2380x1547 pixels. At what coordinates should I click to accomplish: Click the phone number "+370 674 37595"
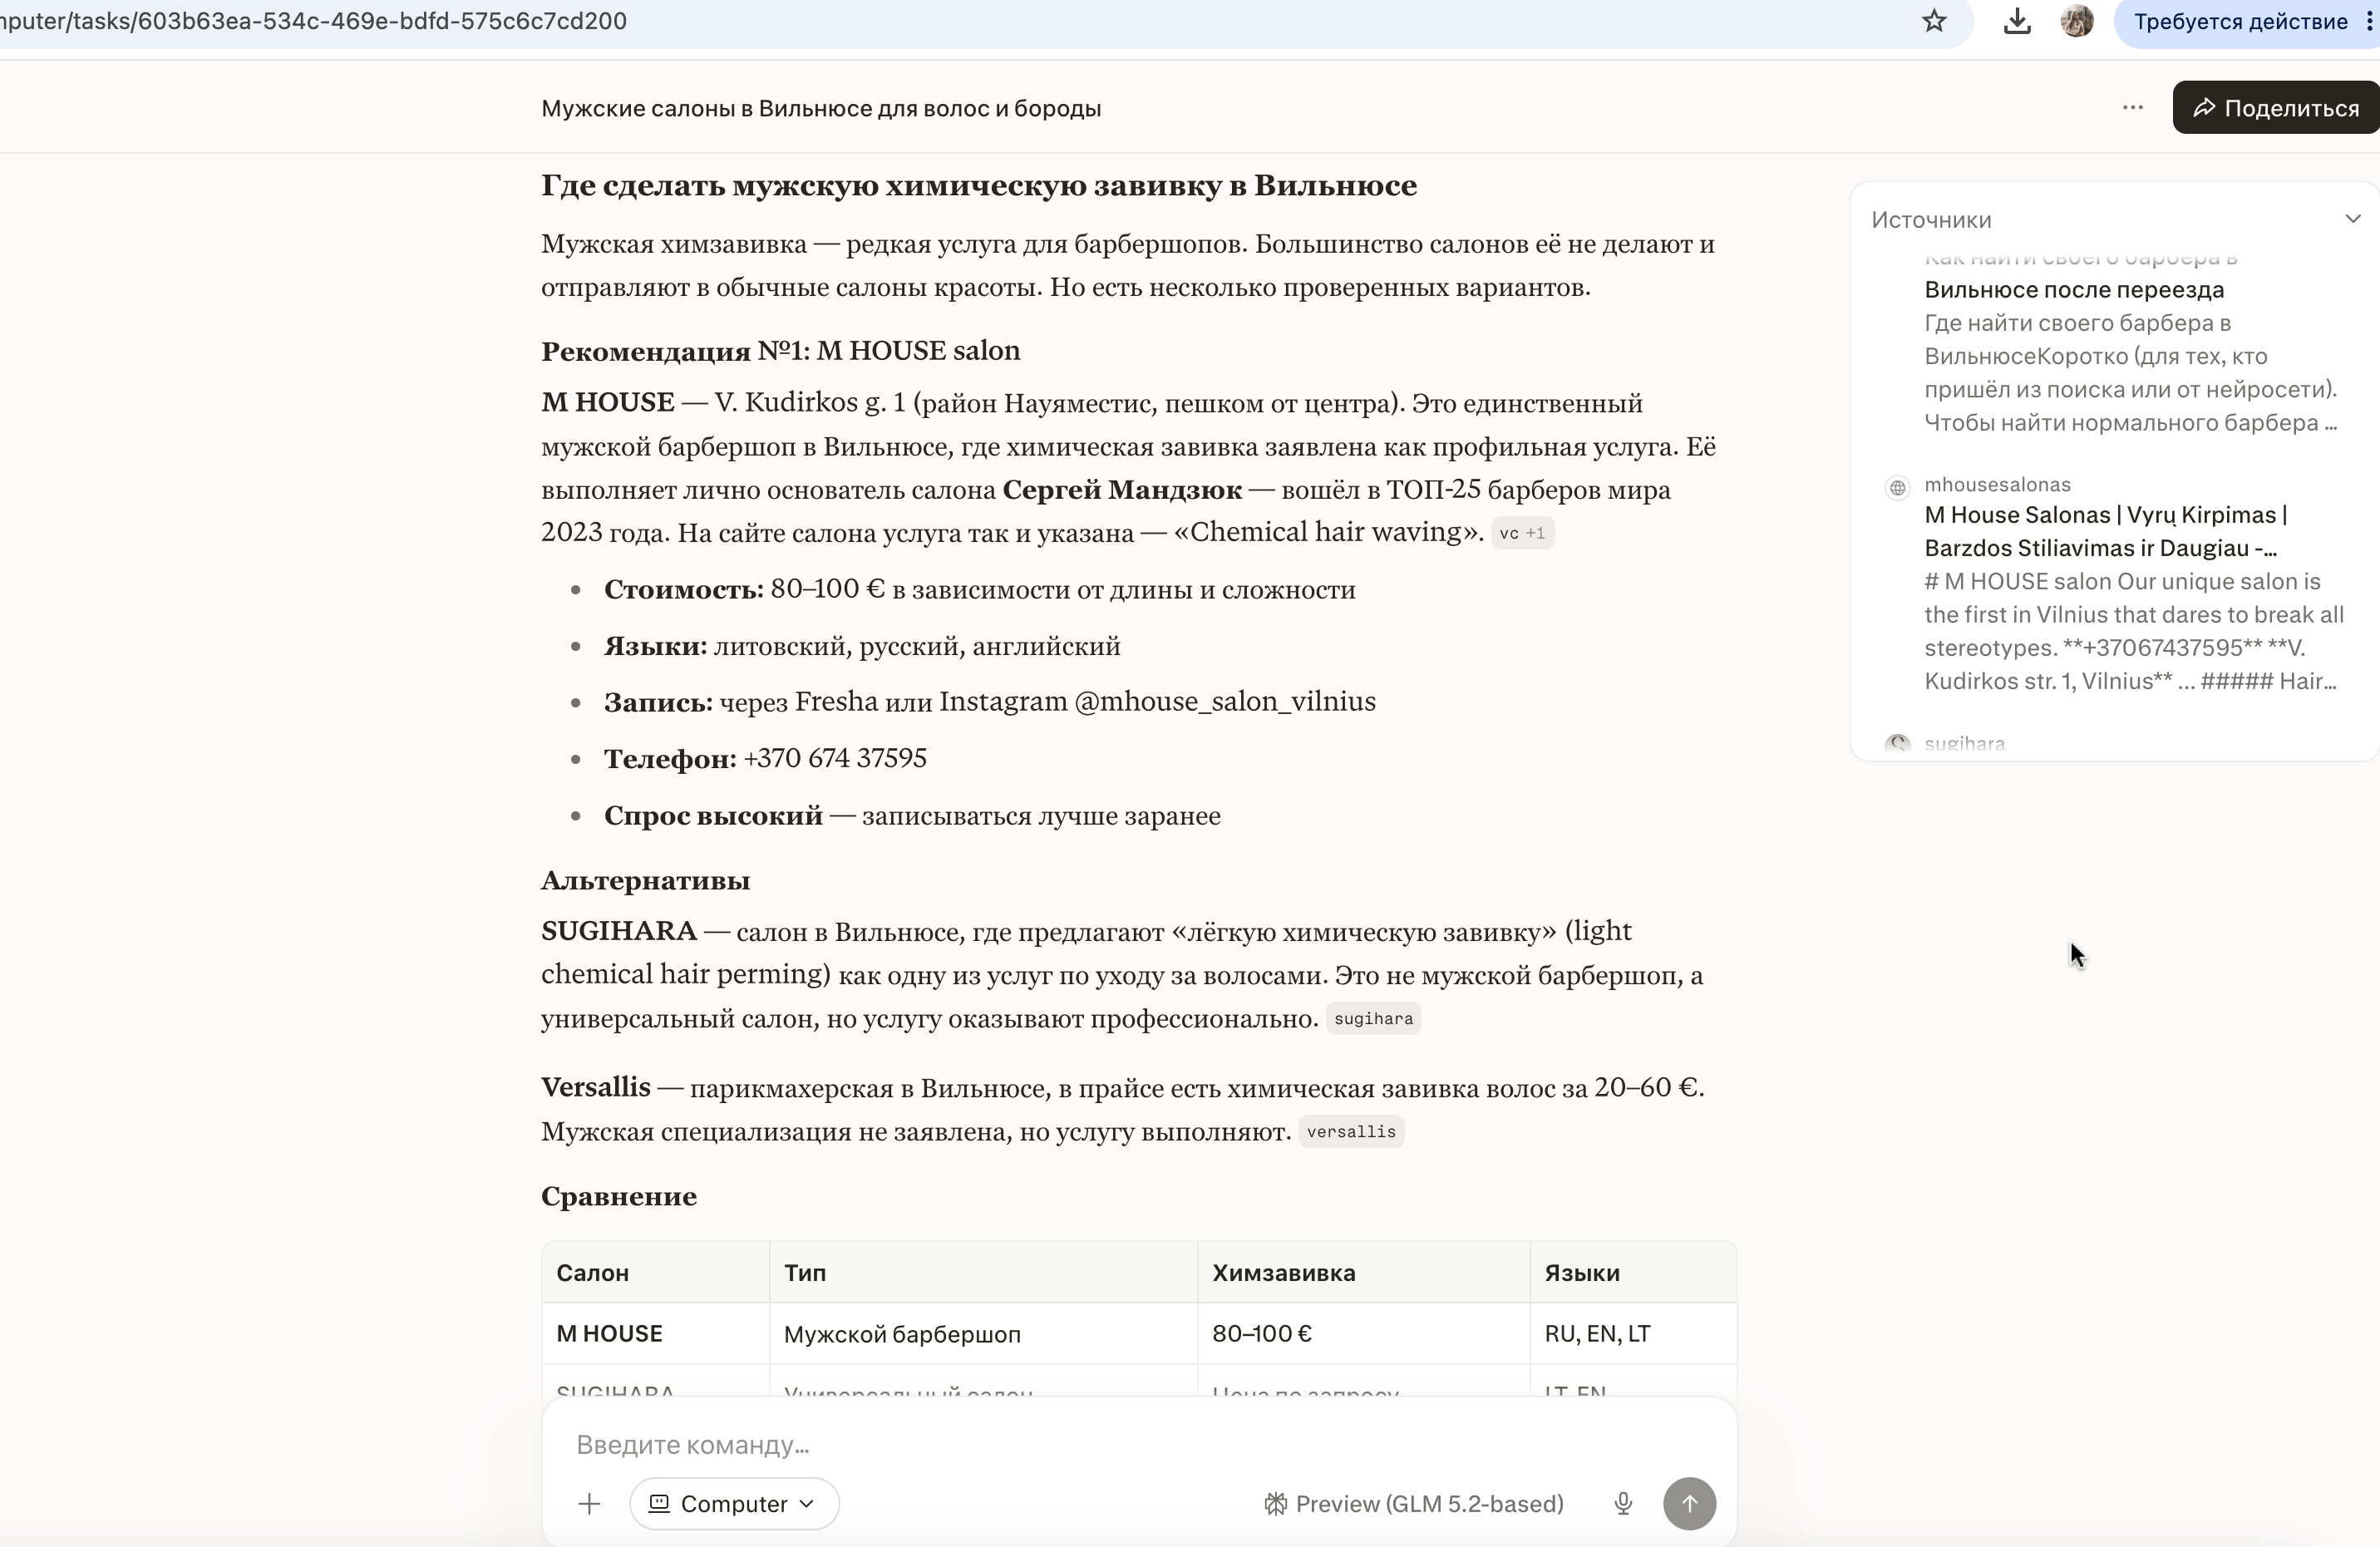click(x=835, y=759)
